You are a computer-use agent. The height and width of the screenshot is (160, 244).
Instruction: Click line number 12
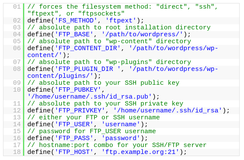tap(17, 110)
